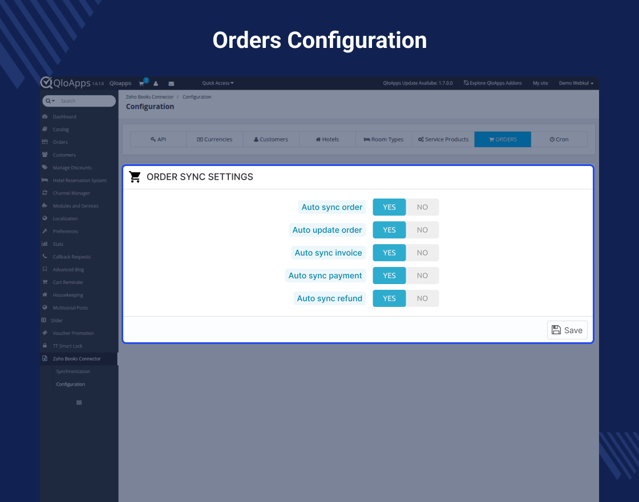The width and height of the screenshot is (639, 502).
Task: Open the Qloapps shop name link
Action: point(120,83)
